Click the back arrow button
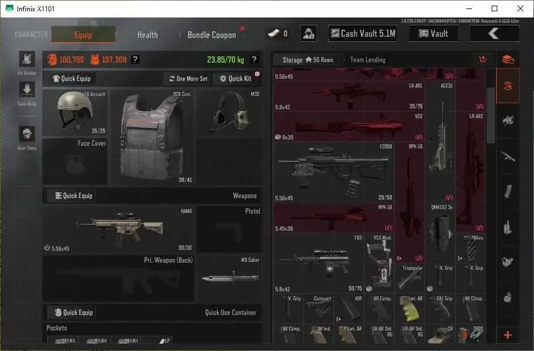Image resolution: width=534 pixels, height=351 pixels. point(494,33)
